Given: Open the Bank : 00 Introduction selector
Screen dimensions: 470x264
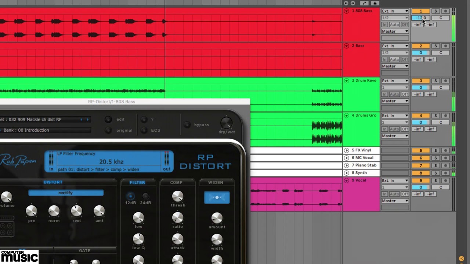Looking at the screenshot, I should pyautogui.click(x=45, y=130).
